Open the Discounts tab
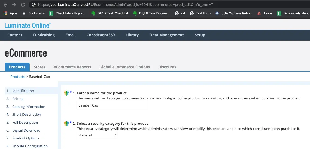310x149 pixels. [x=167, y=67]
